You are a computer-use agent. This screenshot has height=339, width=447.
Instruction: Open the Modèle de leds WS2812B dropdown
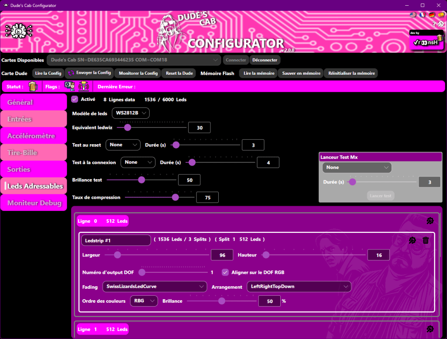pos(131,114)
